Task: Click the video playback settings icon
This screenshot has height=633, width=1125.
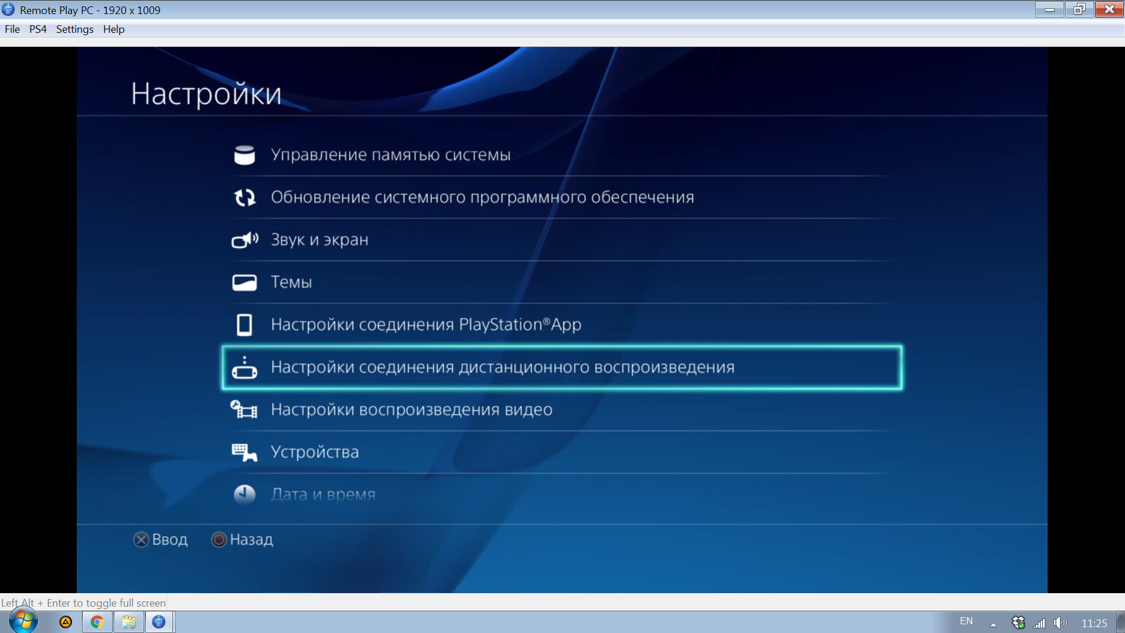Action: pos(244,409)
